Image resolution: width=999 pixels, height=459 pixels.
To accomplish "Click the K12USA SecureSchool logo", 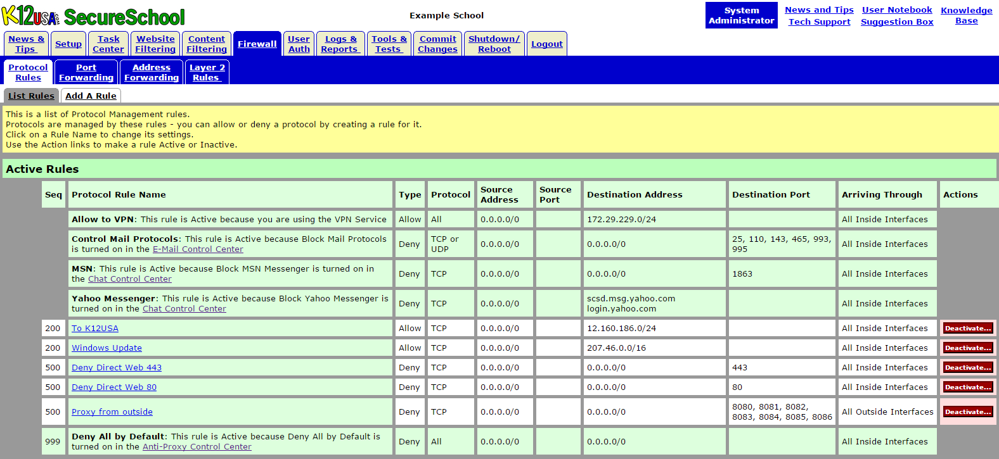I will pos(93,16).
